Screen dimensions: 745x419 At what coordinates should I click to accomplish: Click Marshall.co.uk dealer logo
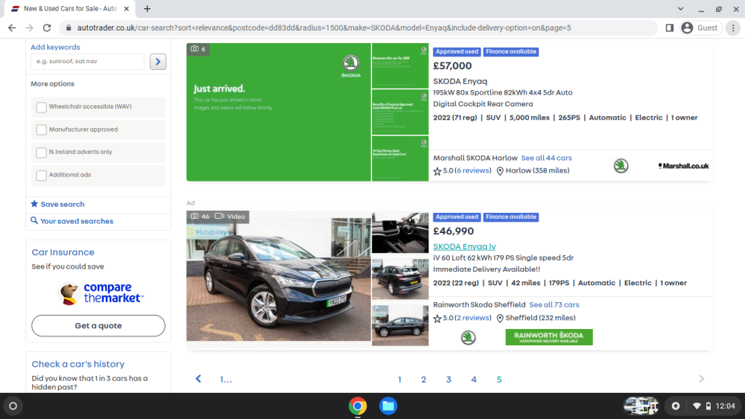point(683,166)
